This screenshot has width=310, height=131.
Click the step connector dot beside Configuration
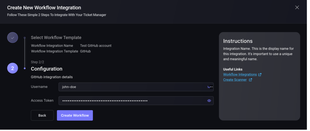point(25,68)
